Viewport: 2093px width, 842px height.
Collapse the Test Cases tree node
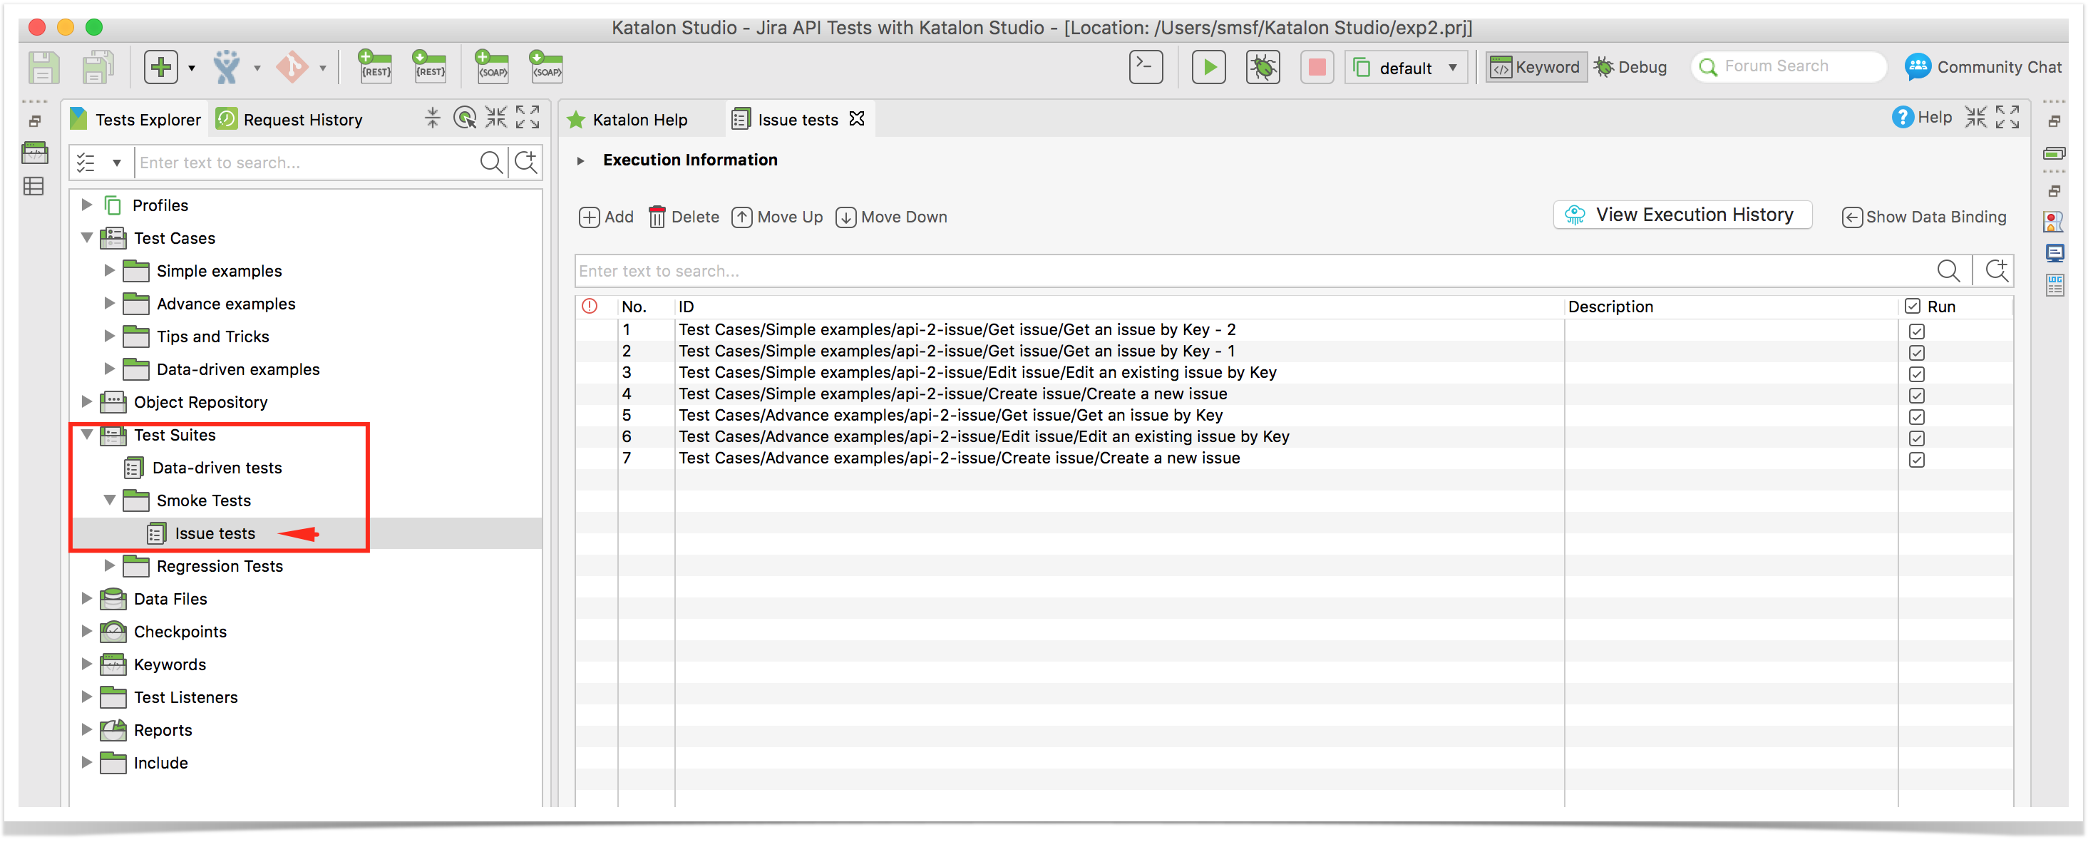87,238
